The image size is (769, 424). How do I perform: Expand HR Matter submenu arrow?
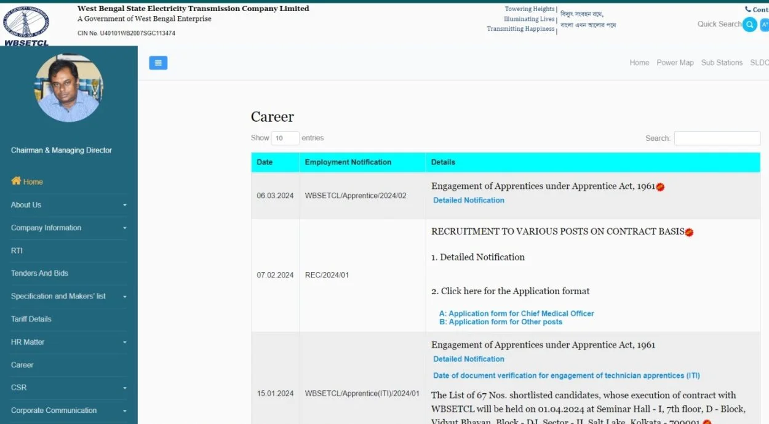[x=125, y=342]
